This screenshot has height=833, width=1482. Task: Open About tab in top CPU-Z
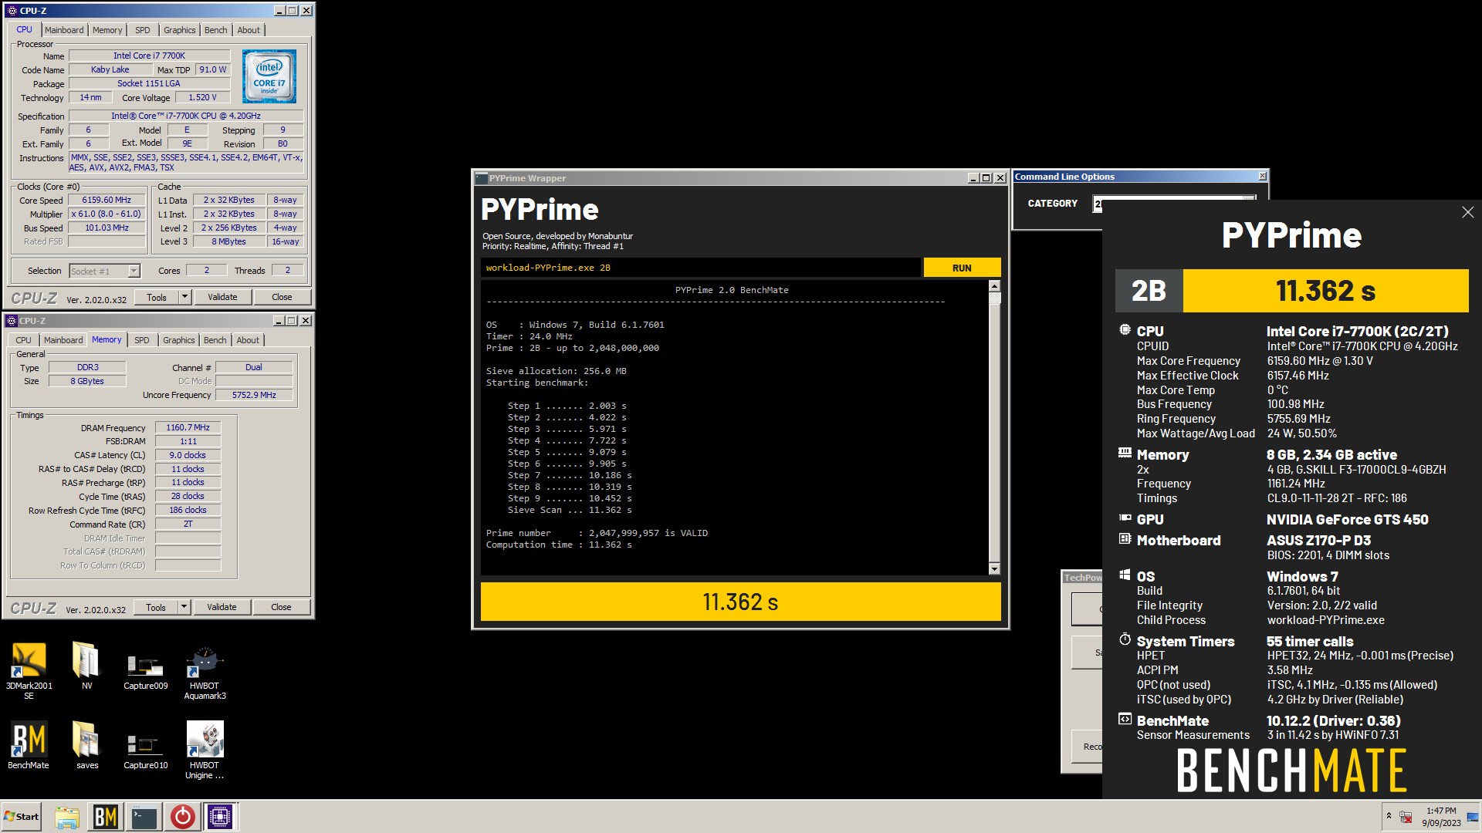pos(249,30)
